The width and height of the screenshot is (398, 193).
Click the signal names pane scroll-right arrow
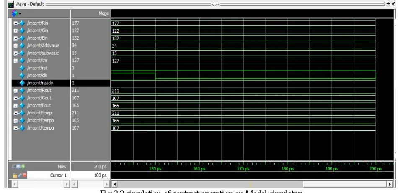click(x=67, y=184)
